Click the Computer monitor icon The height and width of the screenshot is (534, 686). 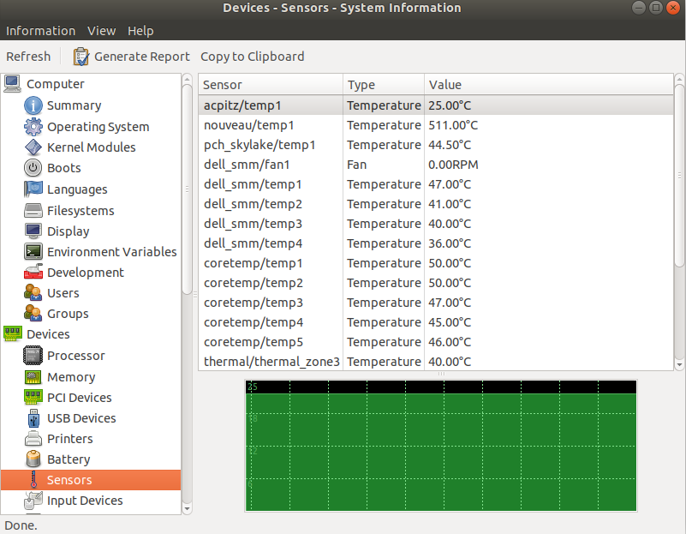[x=12, y=84]
